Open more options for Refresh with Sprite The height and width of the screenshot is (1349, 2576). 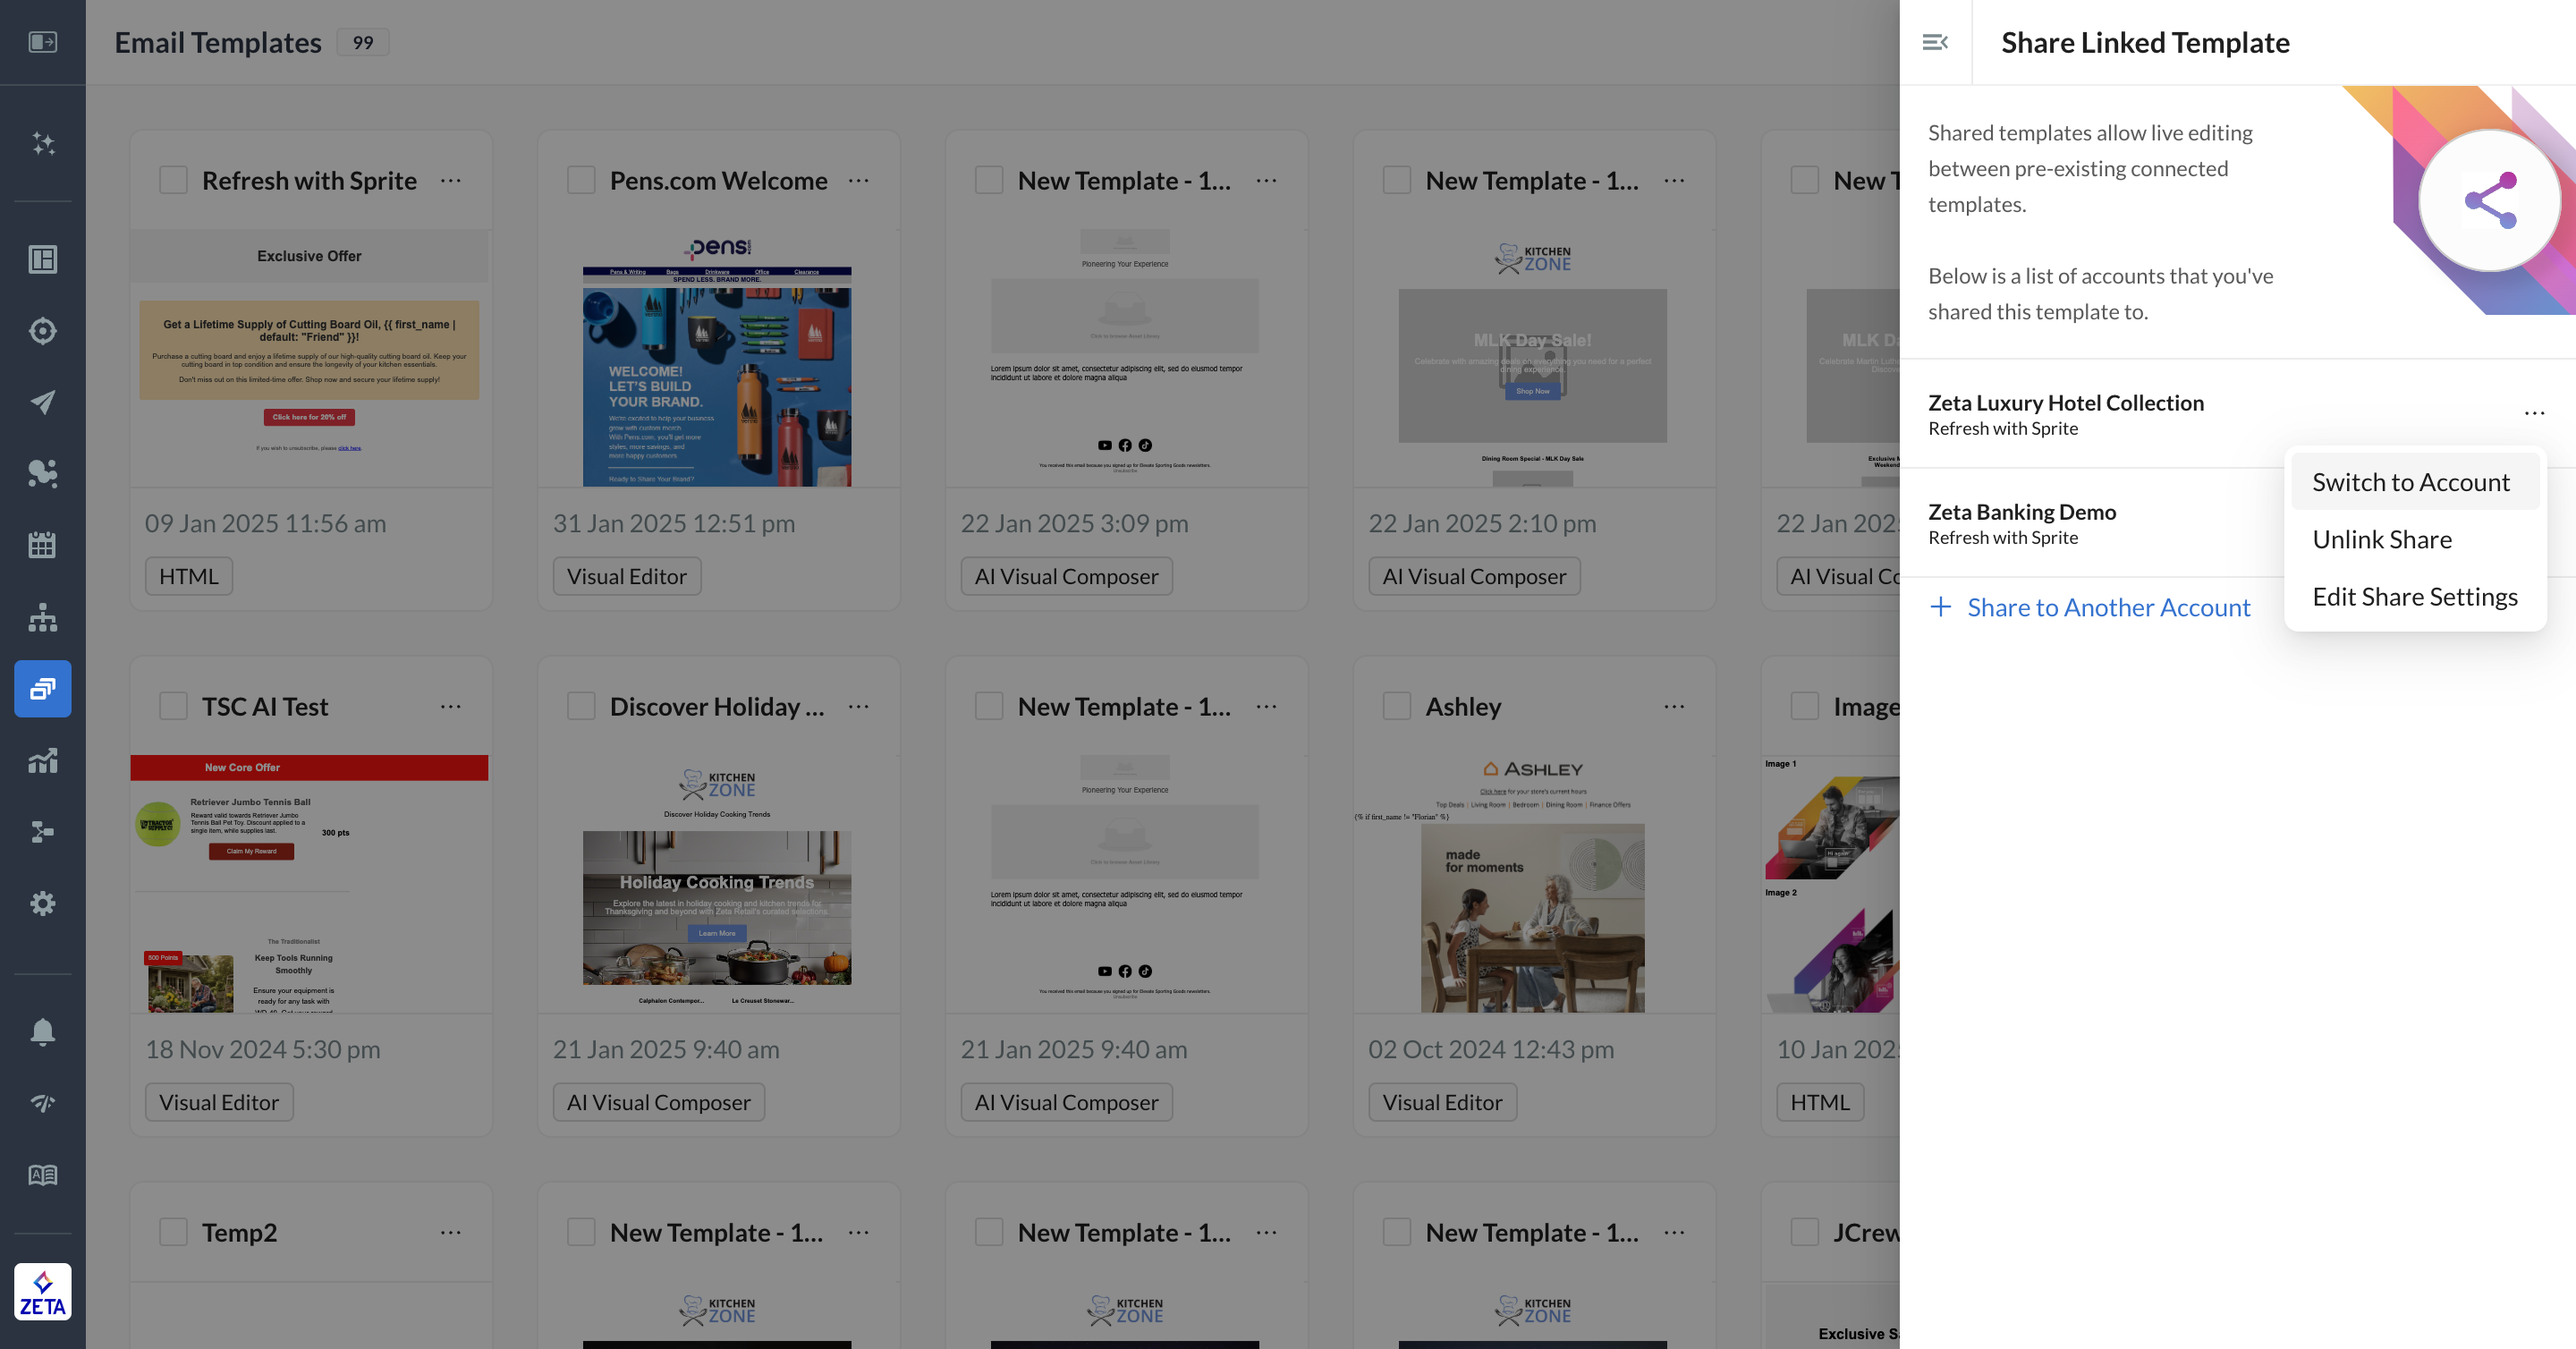coord(451,181)
